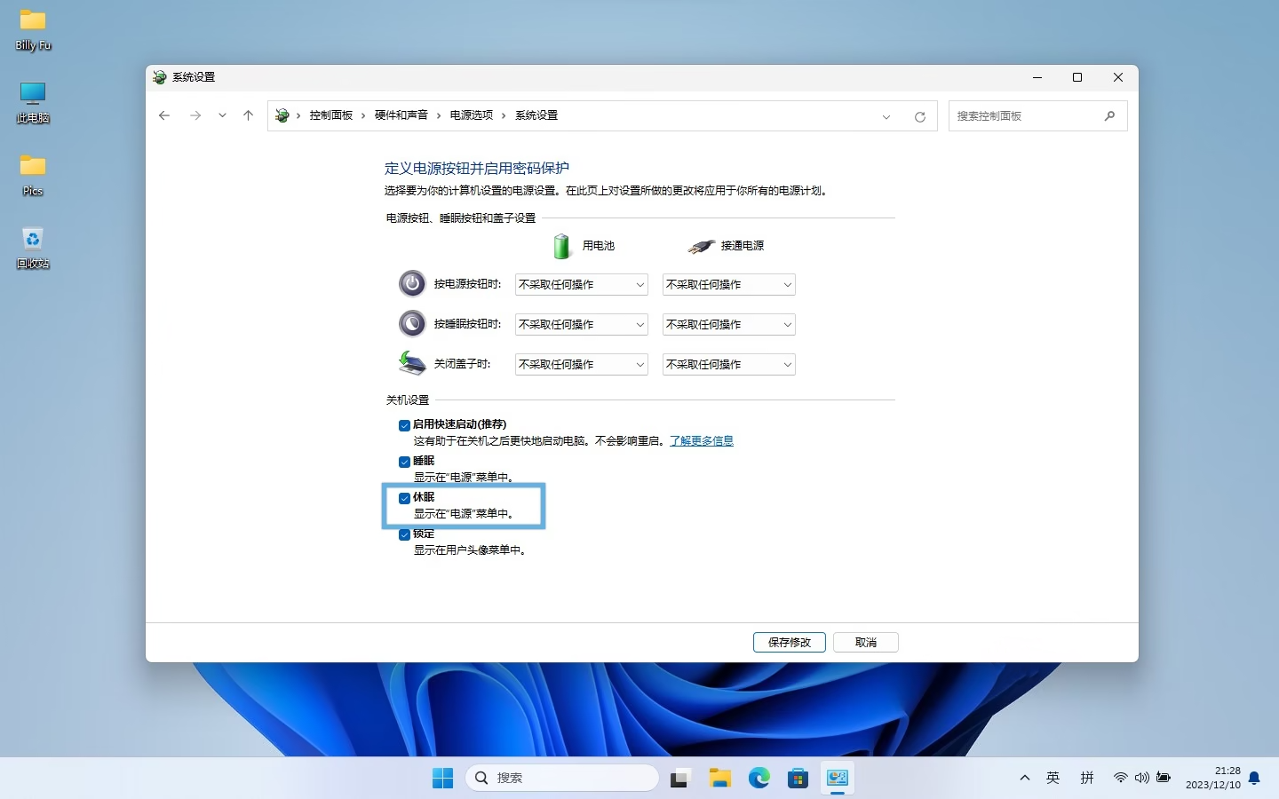The image size is (1279, 799).
Task: Toggle the 睡眠 checkbox
Action: click(404, 462)
